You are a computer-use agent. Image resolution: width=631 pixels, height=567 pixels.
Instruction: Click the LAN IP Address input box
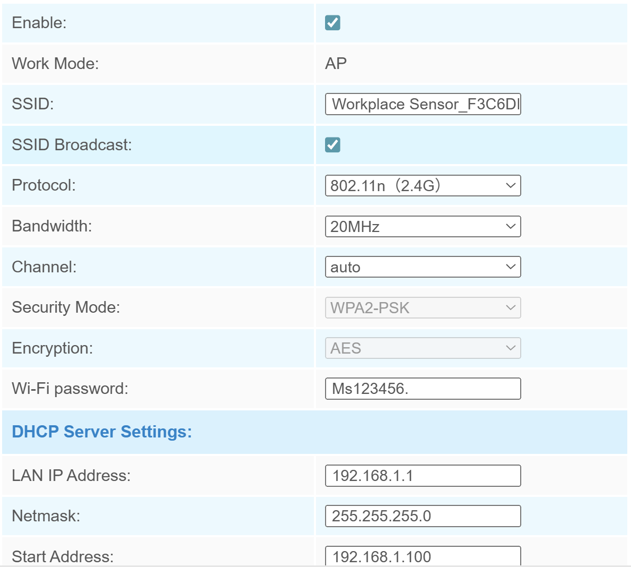tap(423, 476)
